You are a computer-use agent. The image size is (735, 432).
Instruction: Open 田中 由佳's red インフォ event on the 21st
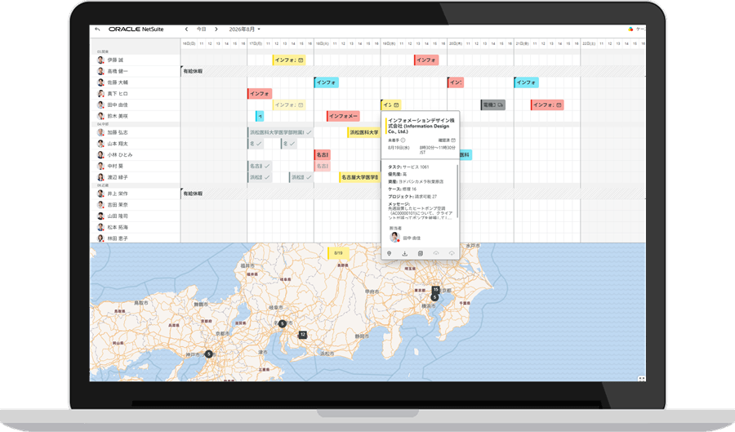tap(547, 105)
